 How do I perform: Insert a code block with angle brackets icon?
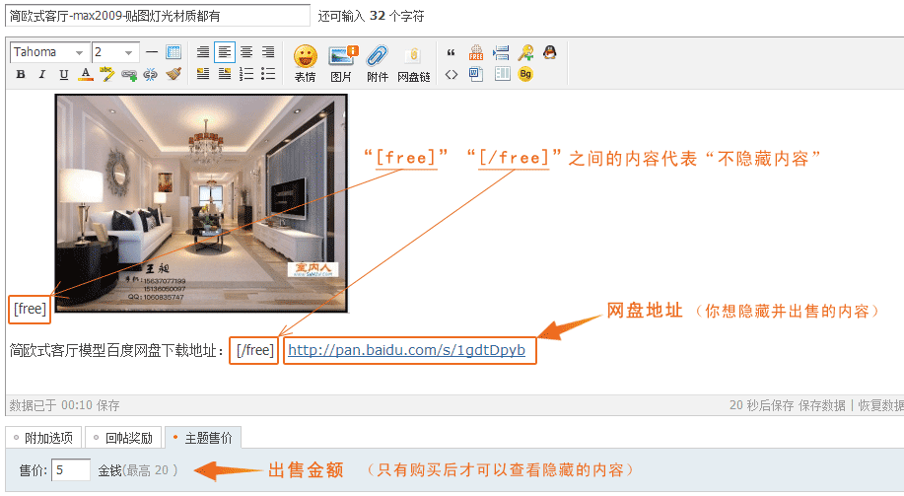point(452,74)
